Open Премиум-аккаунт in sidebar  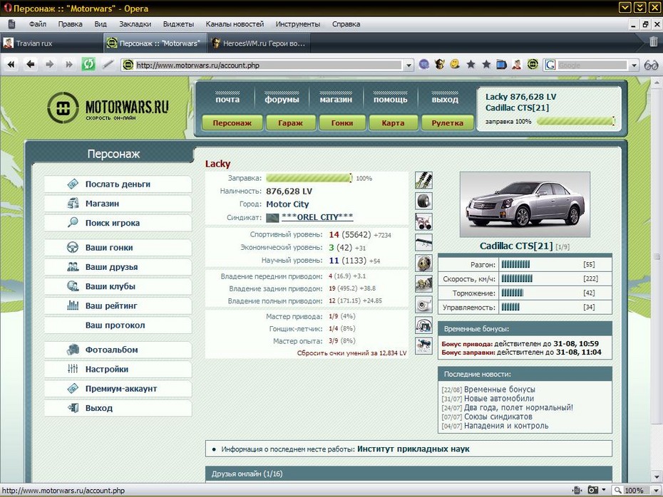(118, 389)
